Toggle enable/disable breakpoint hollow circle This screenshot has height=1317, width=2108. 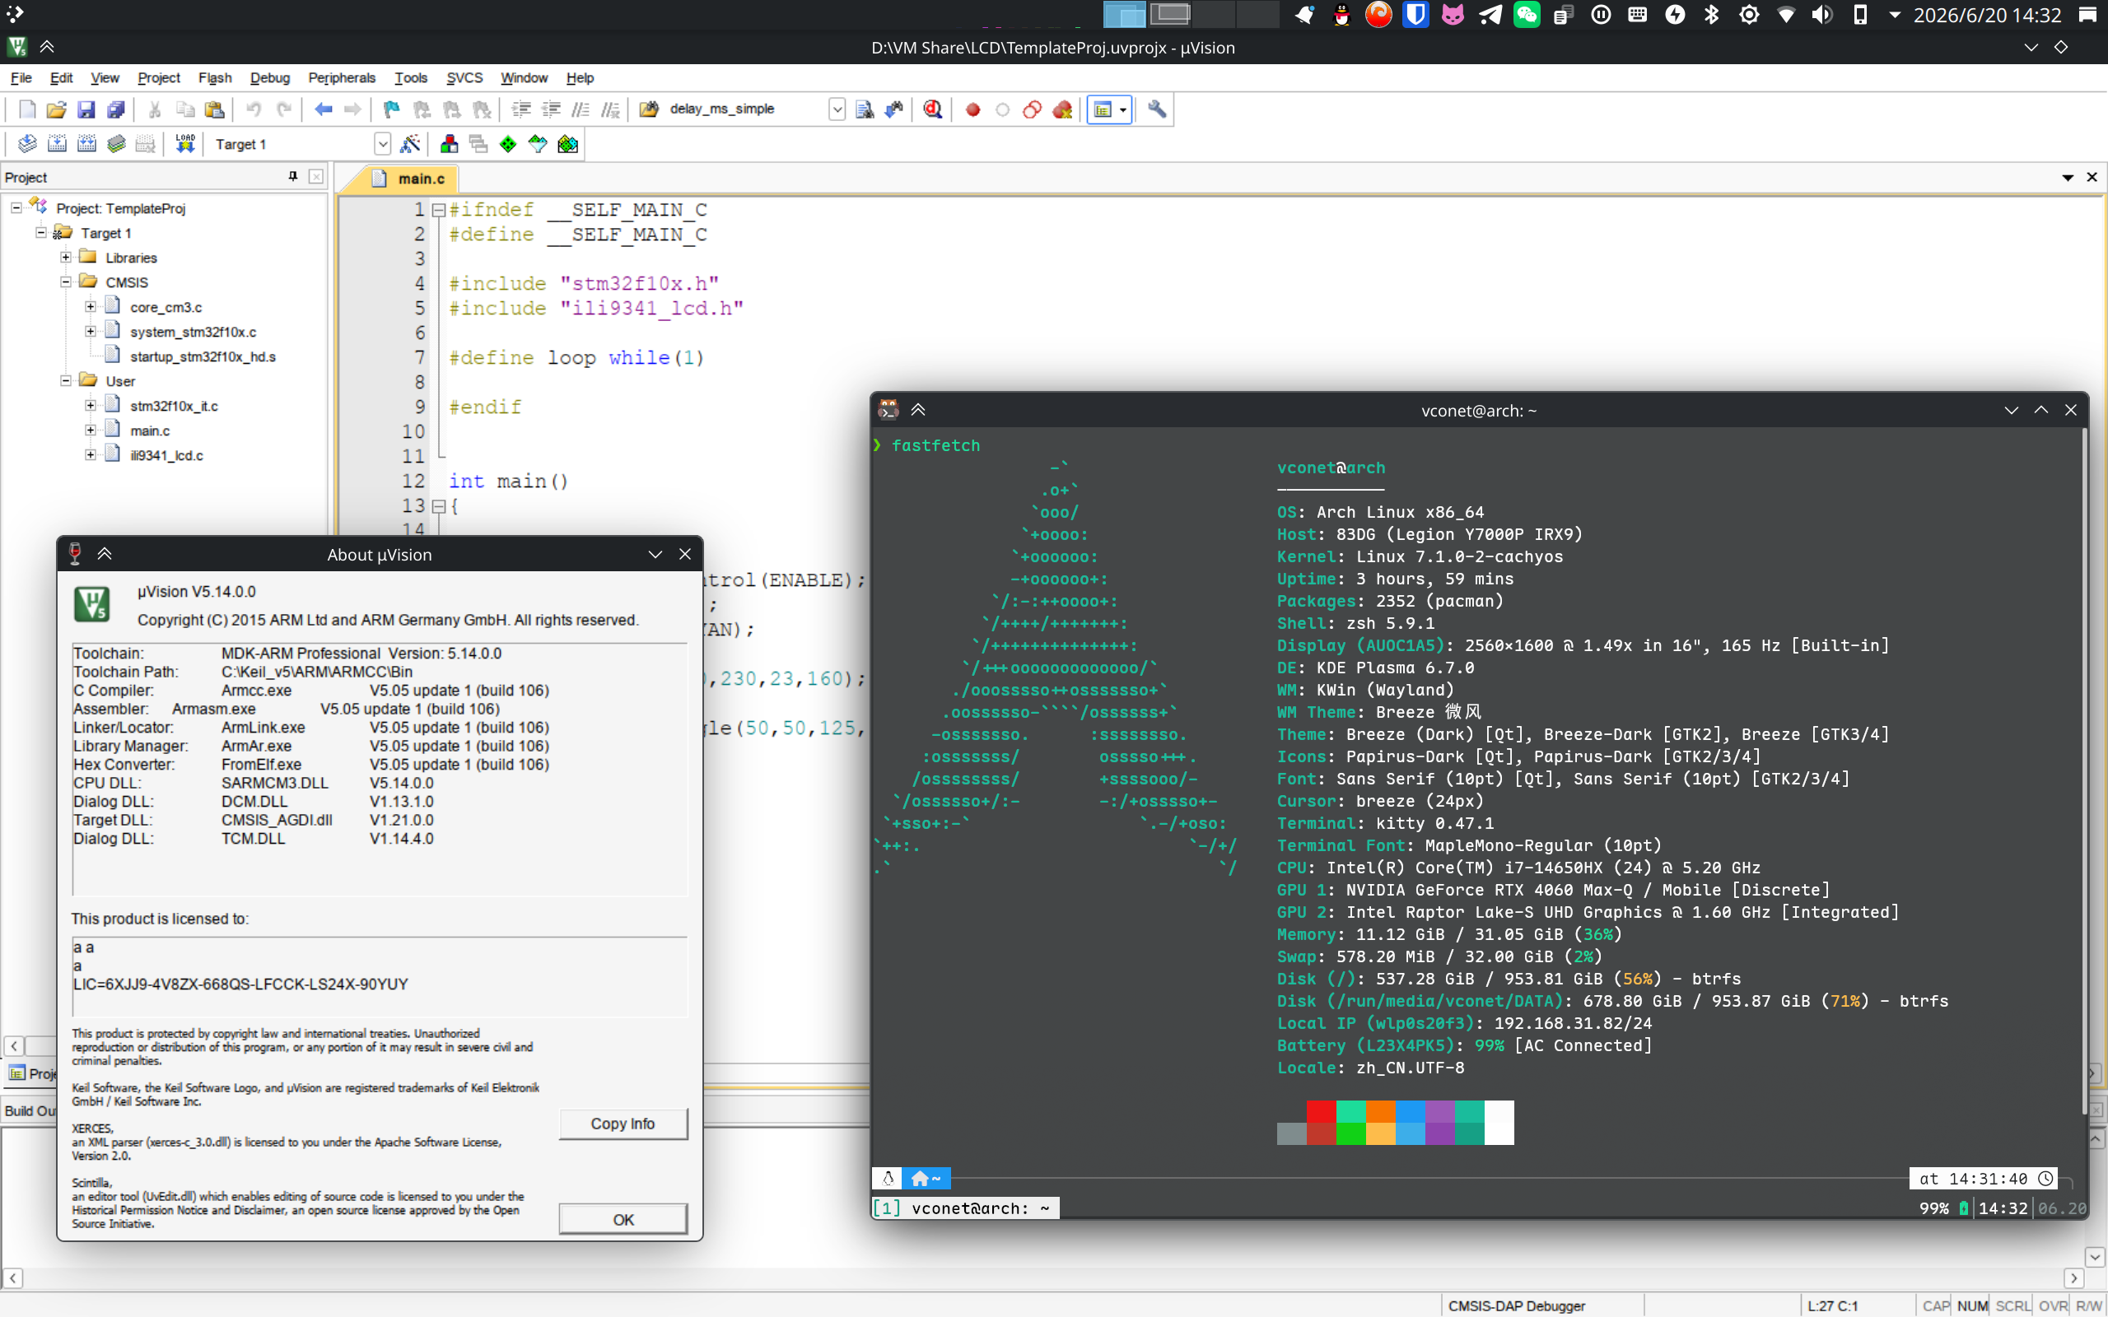(x=1003, y=109)
